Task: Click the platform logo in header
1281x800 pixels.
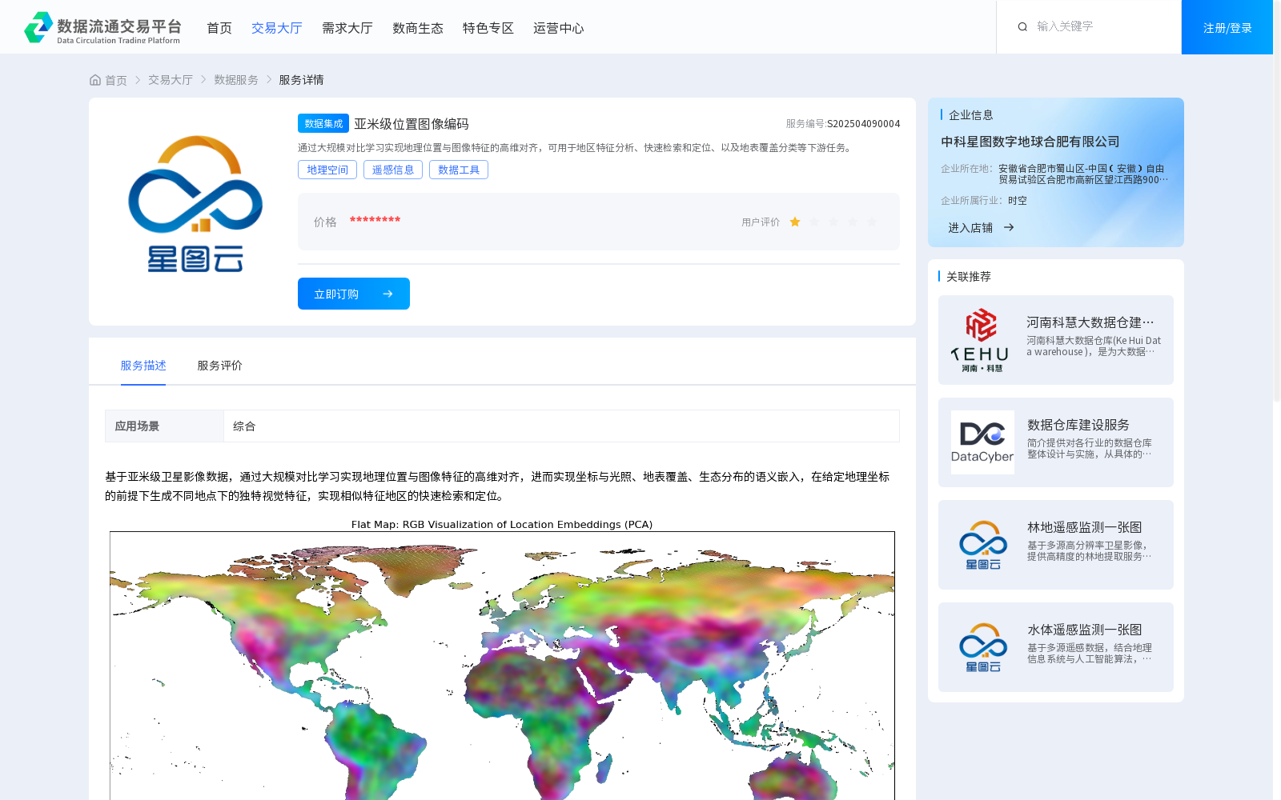Action: click(x=102, y=27)
